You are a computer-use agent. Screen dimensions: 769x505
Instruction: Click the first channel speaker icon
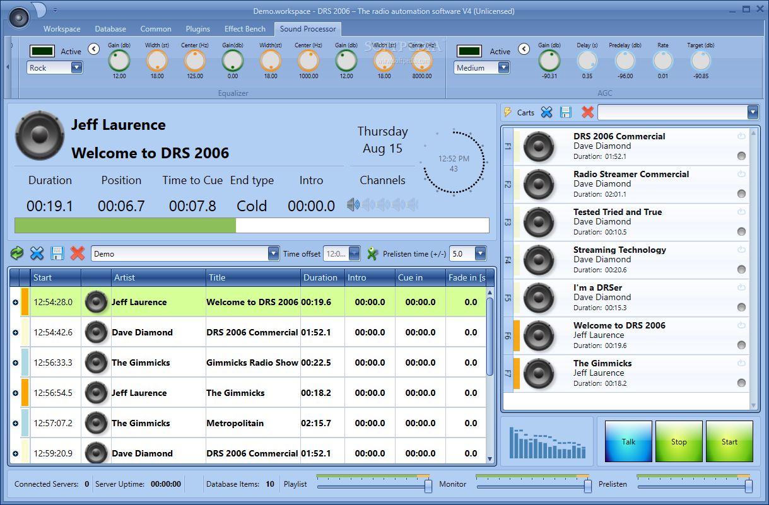click(353, 204)
